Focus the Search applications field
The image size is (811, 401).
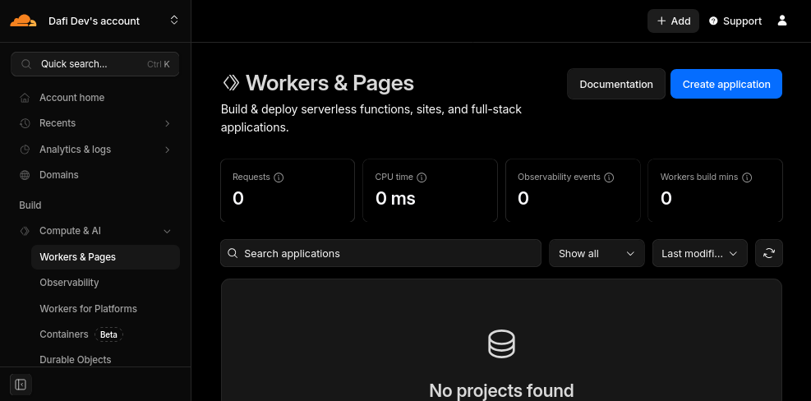[x=380, y=254]
